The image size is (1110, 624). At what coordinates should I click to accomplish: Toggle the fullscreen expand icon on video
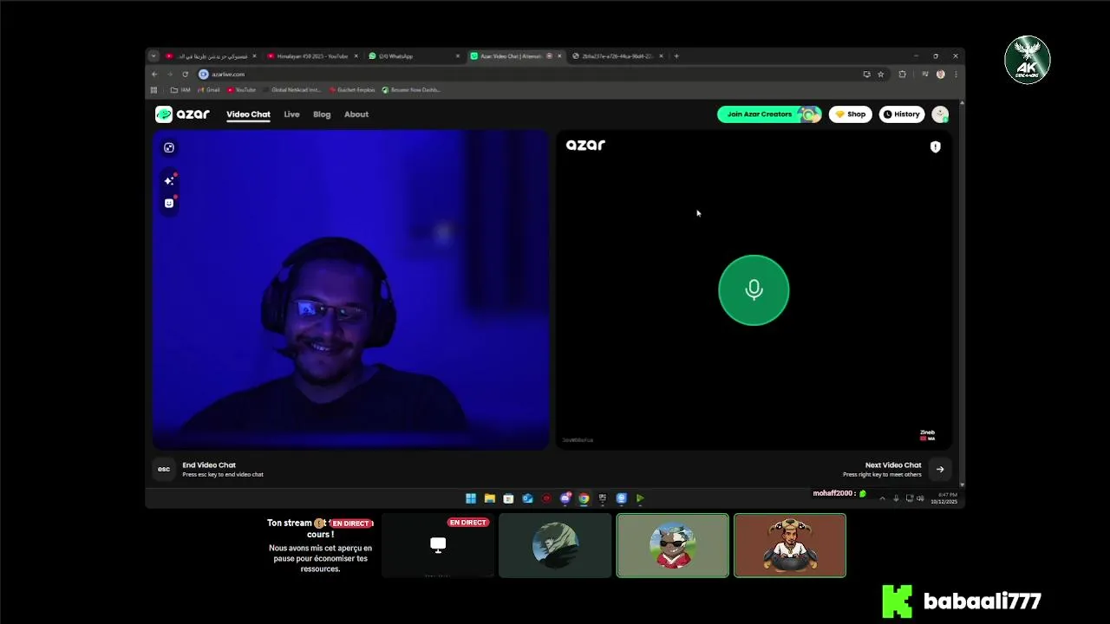(169, 147)
